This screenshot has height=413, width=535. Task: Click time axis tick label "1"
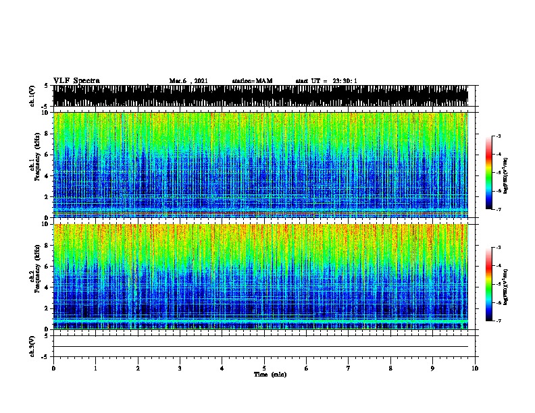pos(95,368)
